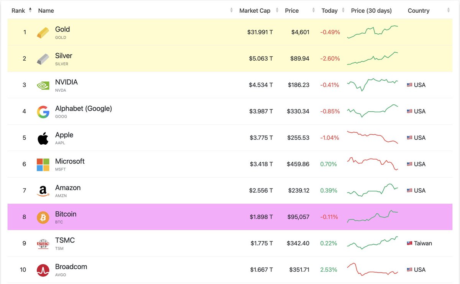Select the highlighted Bitcoin row

click(192, 216)
